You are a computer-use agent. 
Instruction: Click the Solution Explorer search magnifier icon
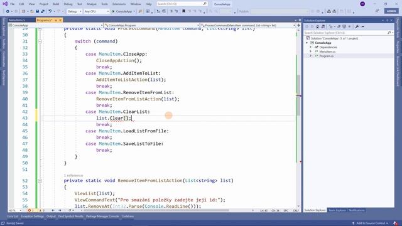tap(389, 33)
